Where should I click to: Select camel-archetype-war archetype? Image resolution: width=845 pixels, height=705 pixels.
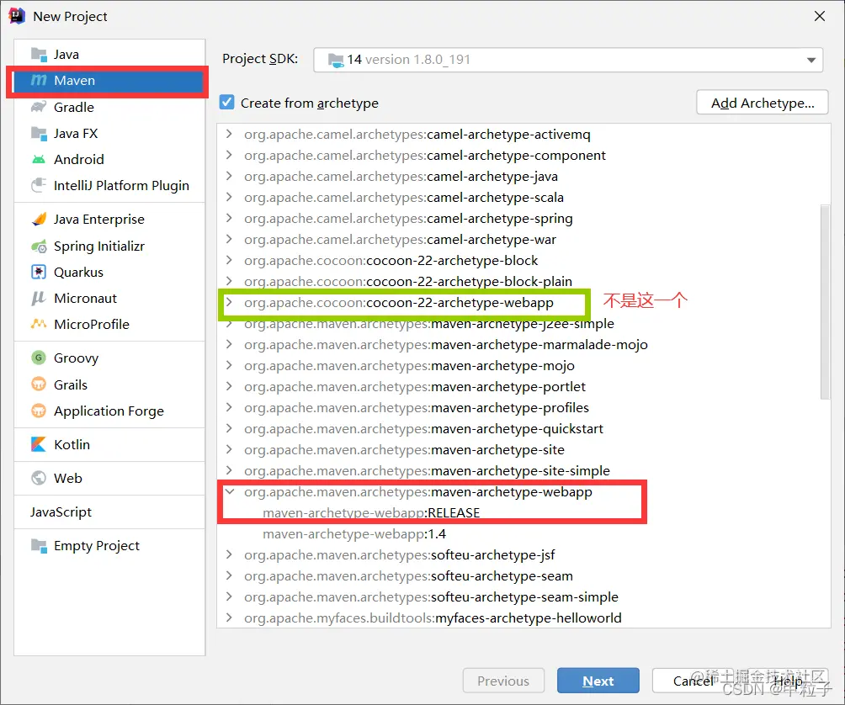point(400,239)
